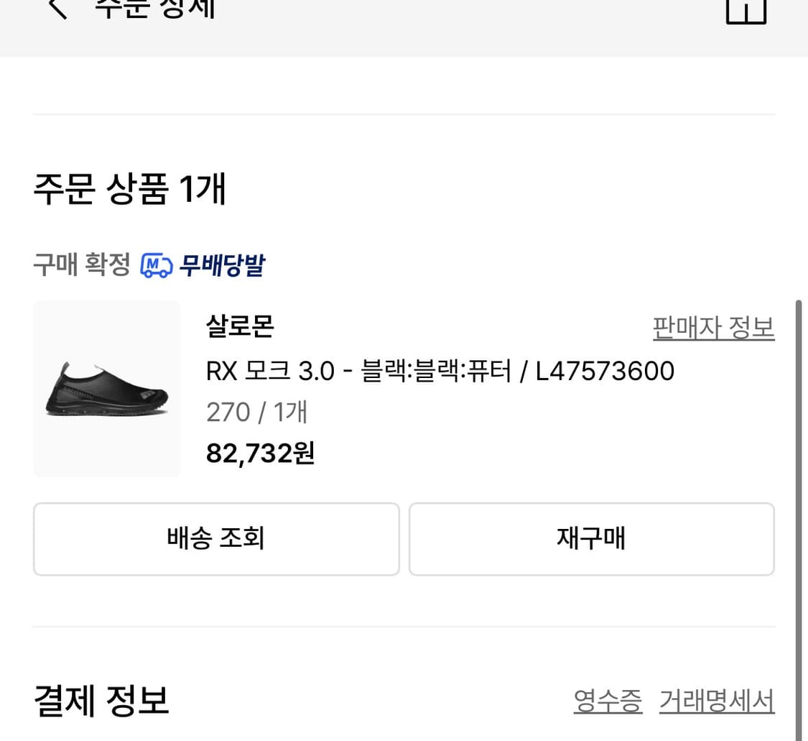
Task: Click the 판매자 정보 seller info link
Action: 713,326
